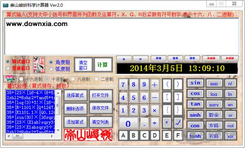Click the wide 0 key
The height and width of the screenshot is (148, 245).
coord(128,123)
